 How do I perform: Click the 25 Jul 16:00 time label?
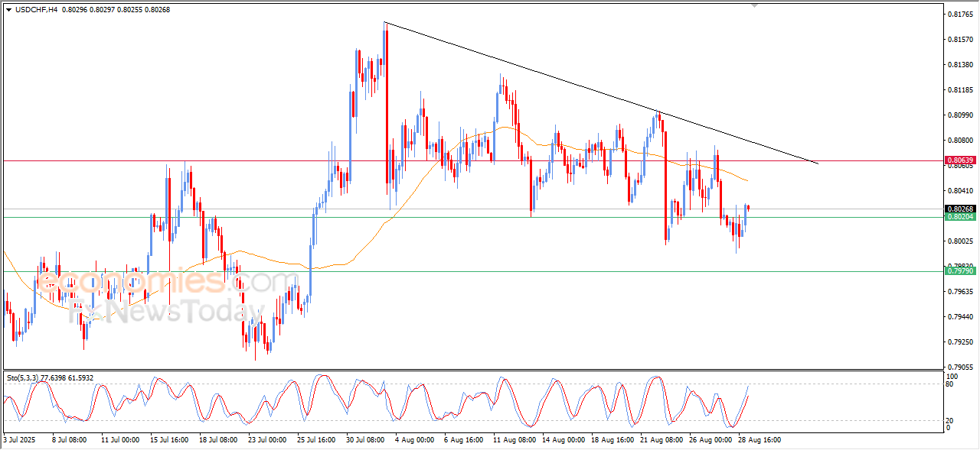[316, 441]
